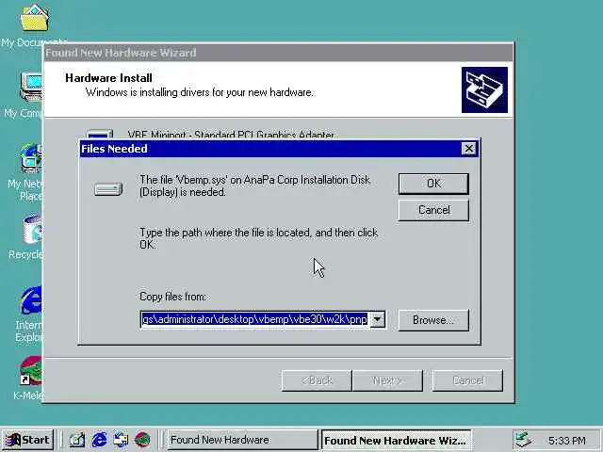Open the Browse... file picker
Image resolution: width=603 pixels, height=452 pixels.
coord(433,320)
